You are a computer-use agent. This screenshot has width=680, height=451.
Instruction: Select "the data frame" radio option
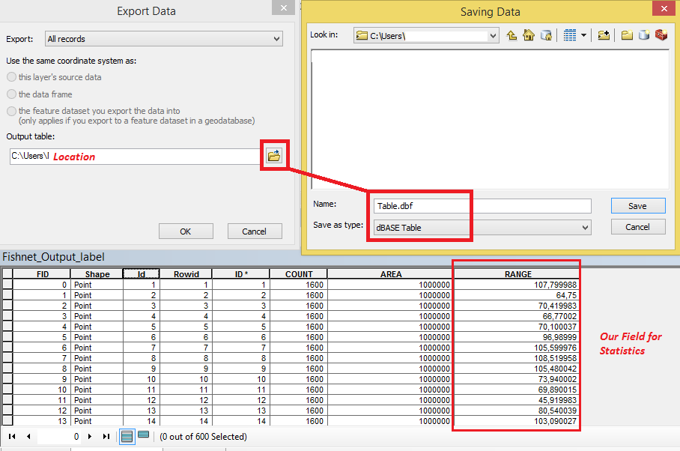click(12, 94)
